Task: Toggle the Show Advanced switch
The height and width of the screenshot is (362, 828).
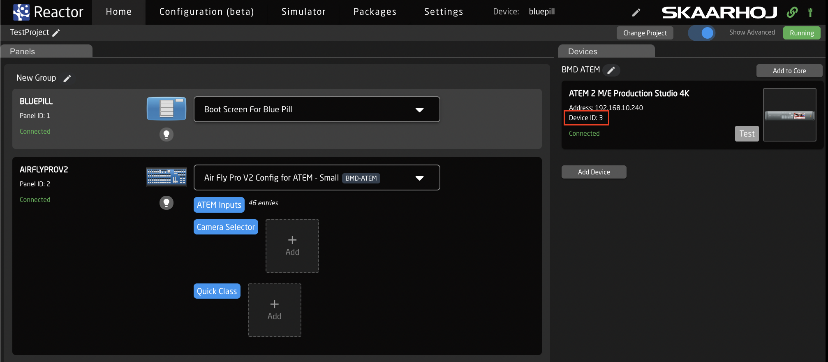Action: (x=702, y=33)
